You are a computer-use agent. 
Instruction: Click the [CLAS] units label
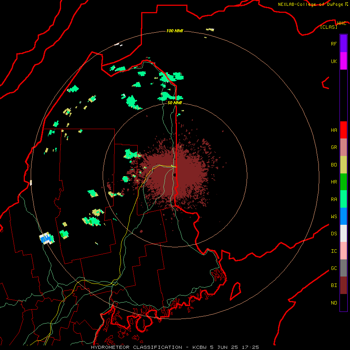(329, 27)
